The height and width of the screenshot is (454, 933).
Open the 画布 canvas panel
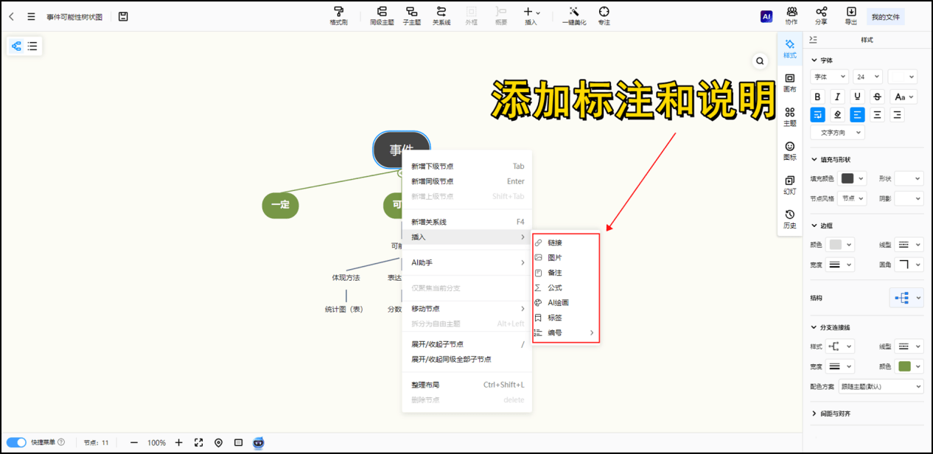(789, 82)
